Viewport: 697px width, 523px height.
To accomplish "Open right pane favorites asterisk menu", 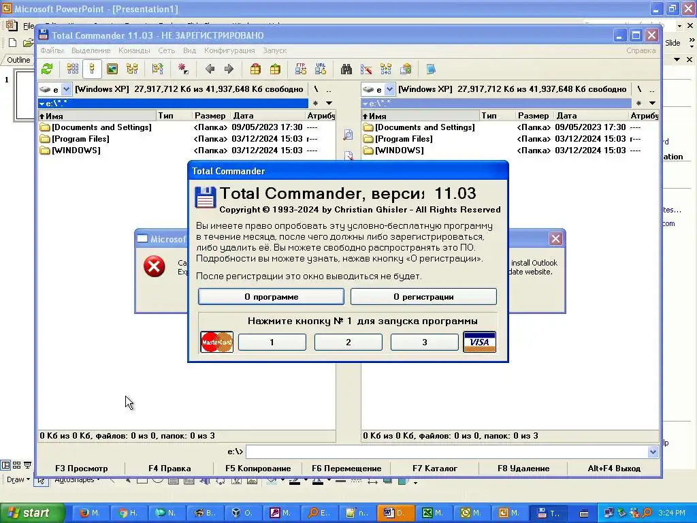I will pyautogui.click(x=638, y=104).
